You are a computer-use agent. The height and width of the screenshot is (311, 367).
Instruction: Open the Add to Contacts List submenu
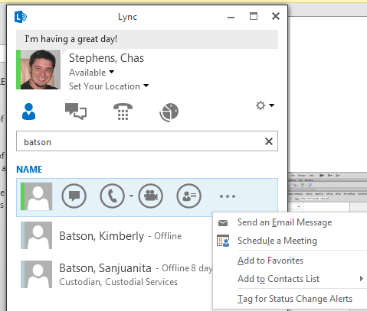tap(290, 279)
